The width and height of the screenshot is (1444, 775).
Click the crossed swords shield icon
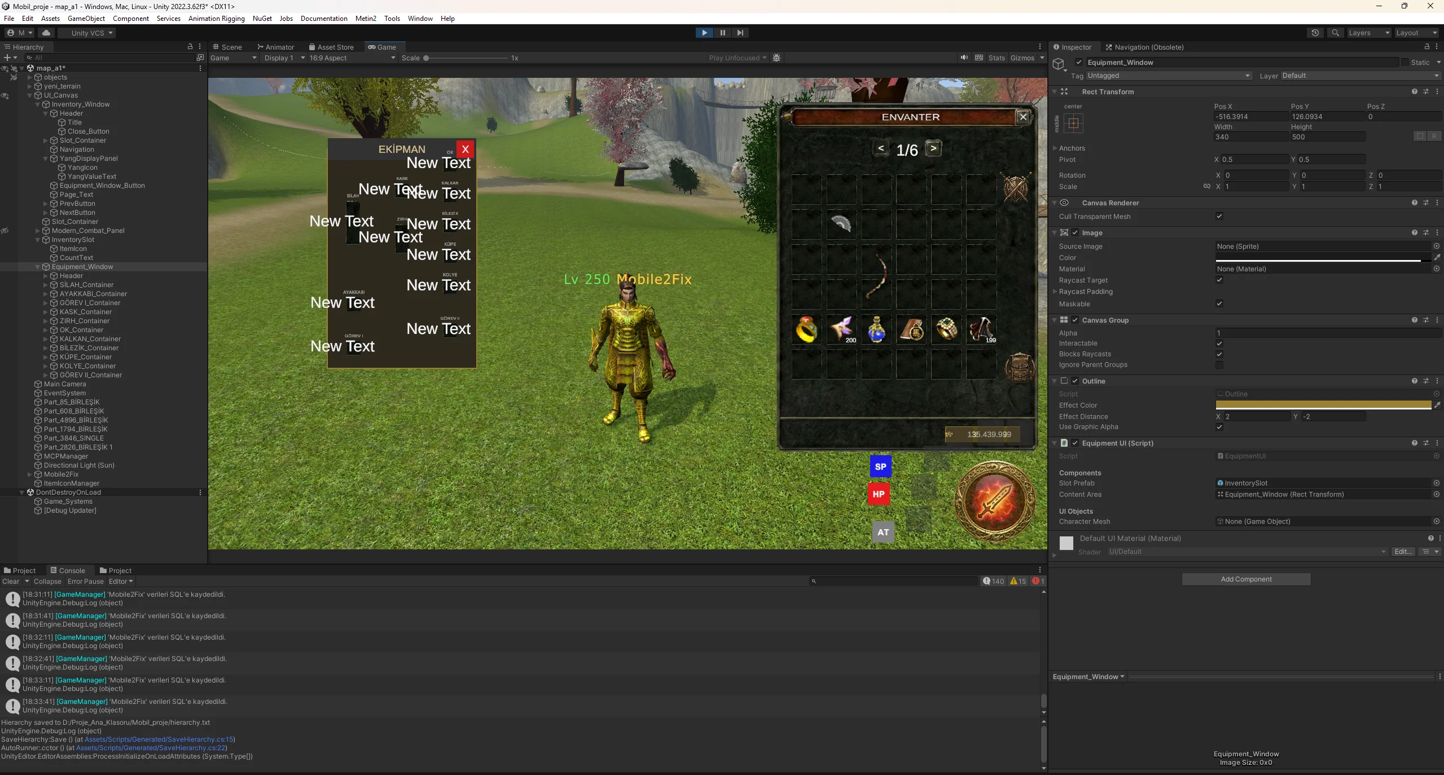(x=1016, y=188)
